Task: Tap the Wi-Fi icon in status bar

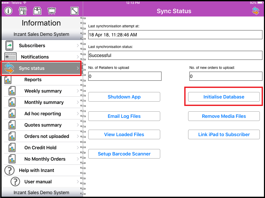Action: [25, 3]
